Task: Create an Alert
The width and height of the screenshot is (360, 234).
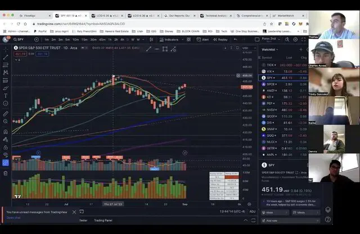Action: click(202, 40)
